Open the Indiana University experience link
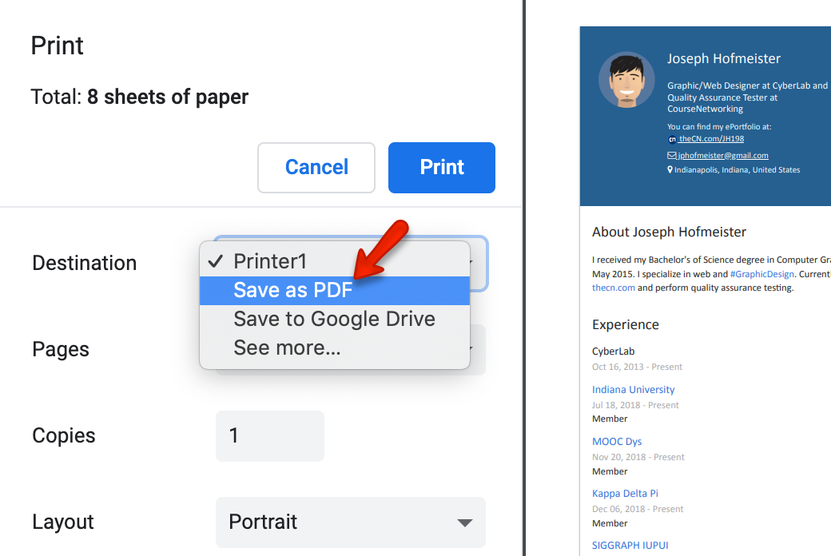Screen dimensions: 831x556 [x=633, y=389]
